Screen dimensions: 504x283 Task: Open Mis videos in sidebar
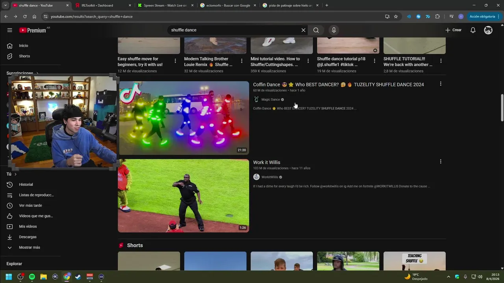coord(31,226)
